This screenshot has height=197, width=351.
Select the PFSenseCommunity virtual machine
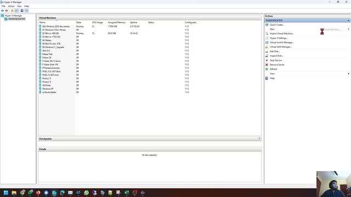(x=51, y=68)
